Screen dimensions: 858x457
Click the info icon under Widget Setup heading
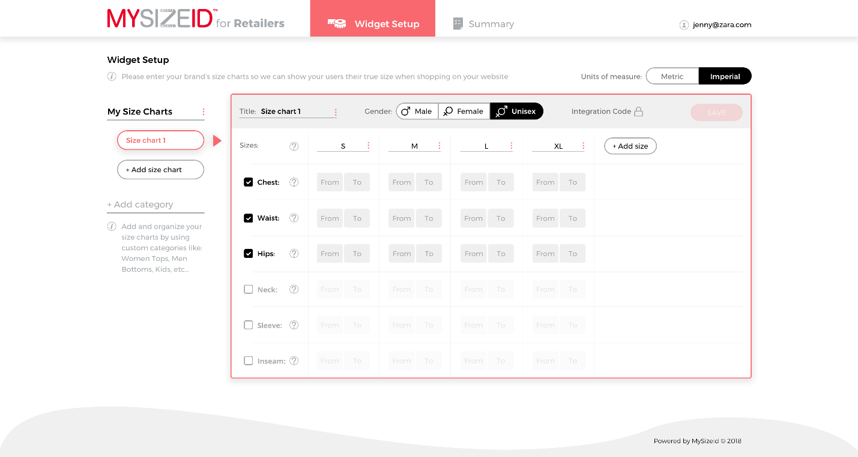[x=112, y=77]
